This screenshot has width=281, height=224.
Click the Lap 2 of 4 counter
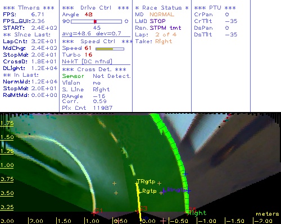(x=166, y=35)
